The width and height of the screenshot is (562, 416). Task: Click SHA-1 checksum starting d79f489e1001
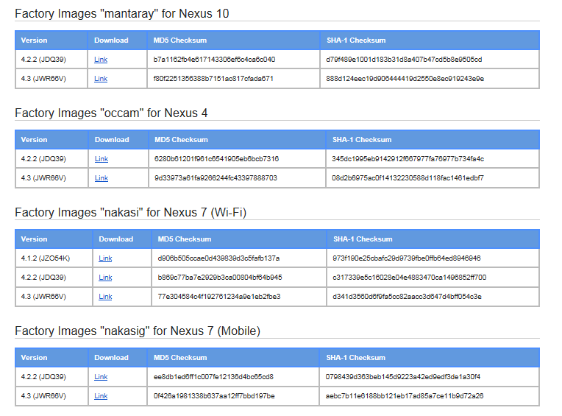pos(404,60)
